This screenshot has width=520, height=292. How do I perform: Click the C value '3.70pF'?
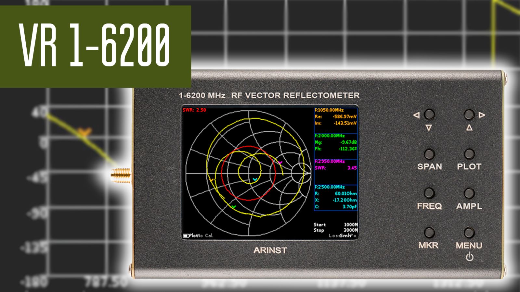click(x=350, y=206)
